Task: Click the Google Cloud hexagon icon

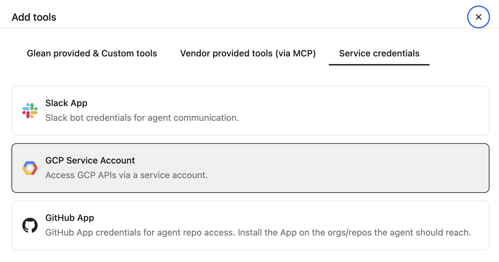Action: pyautogui.click(x=30, y=168)
